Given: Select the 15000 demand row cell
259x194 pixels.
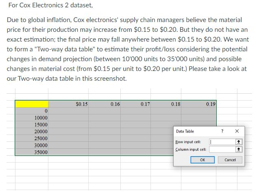Looking at the screenshot, I should [x=32, y=125].
